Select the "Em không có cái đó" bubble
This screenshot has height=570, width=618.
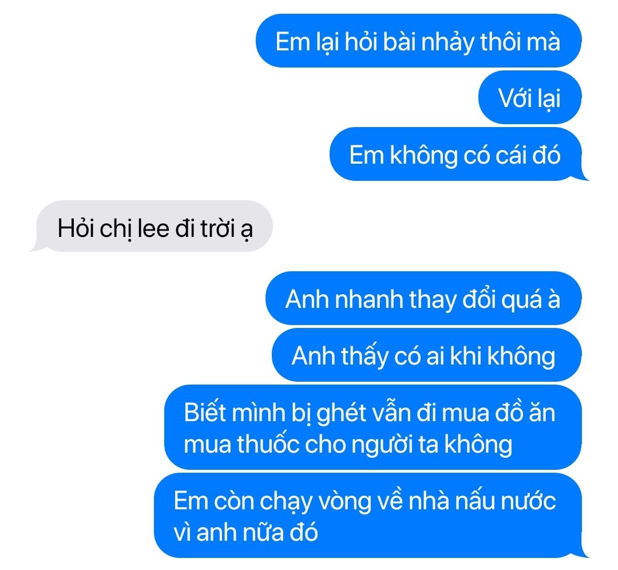[457, 154]
